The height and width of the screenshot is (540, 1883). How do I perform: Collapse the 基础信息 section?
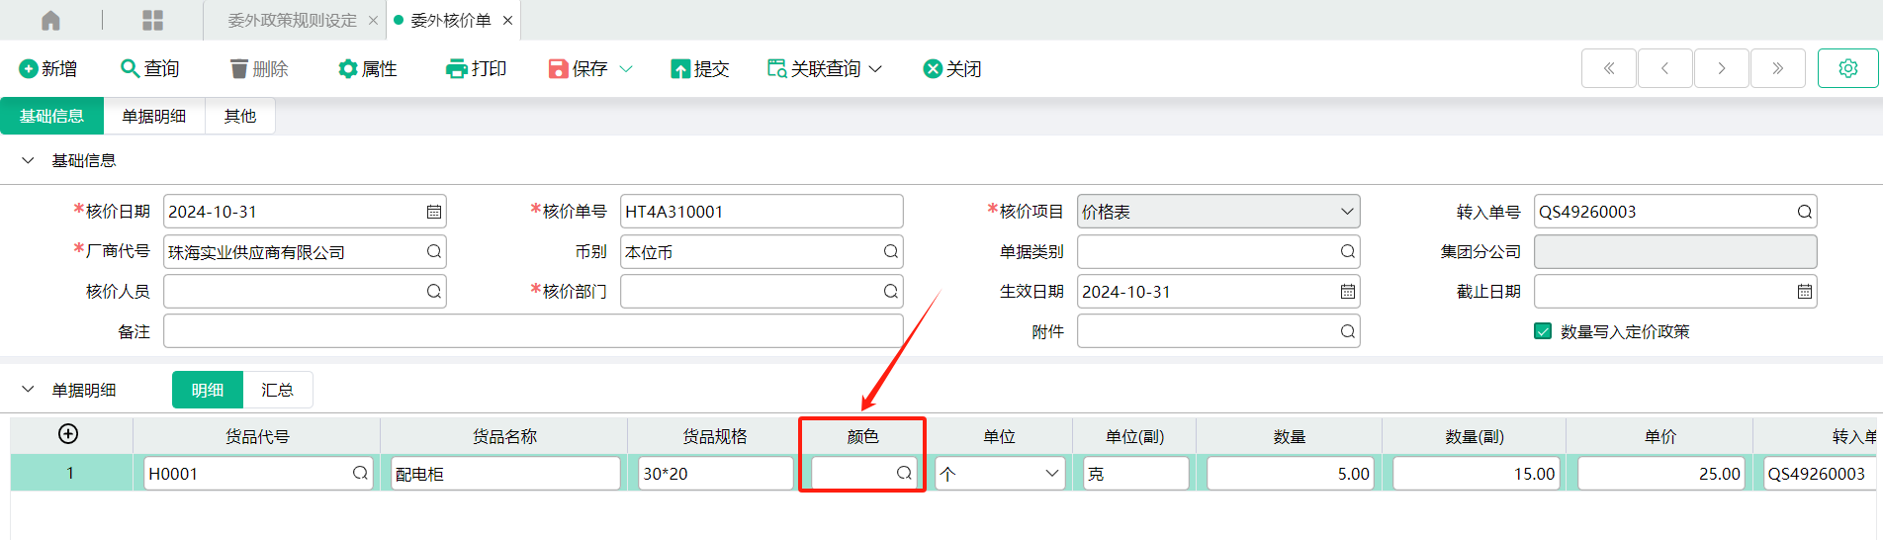tap(28, 160)
